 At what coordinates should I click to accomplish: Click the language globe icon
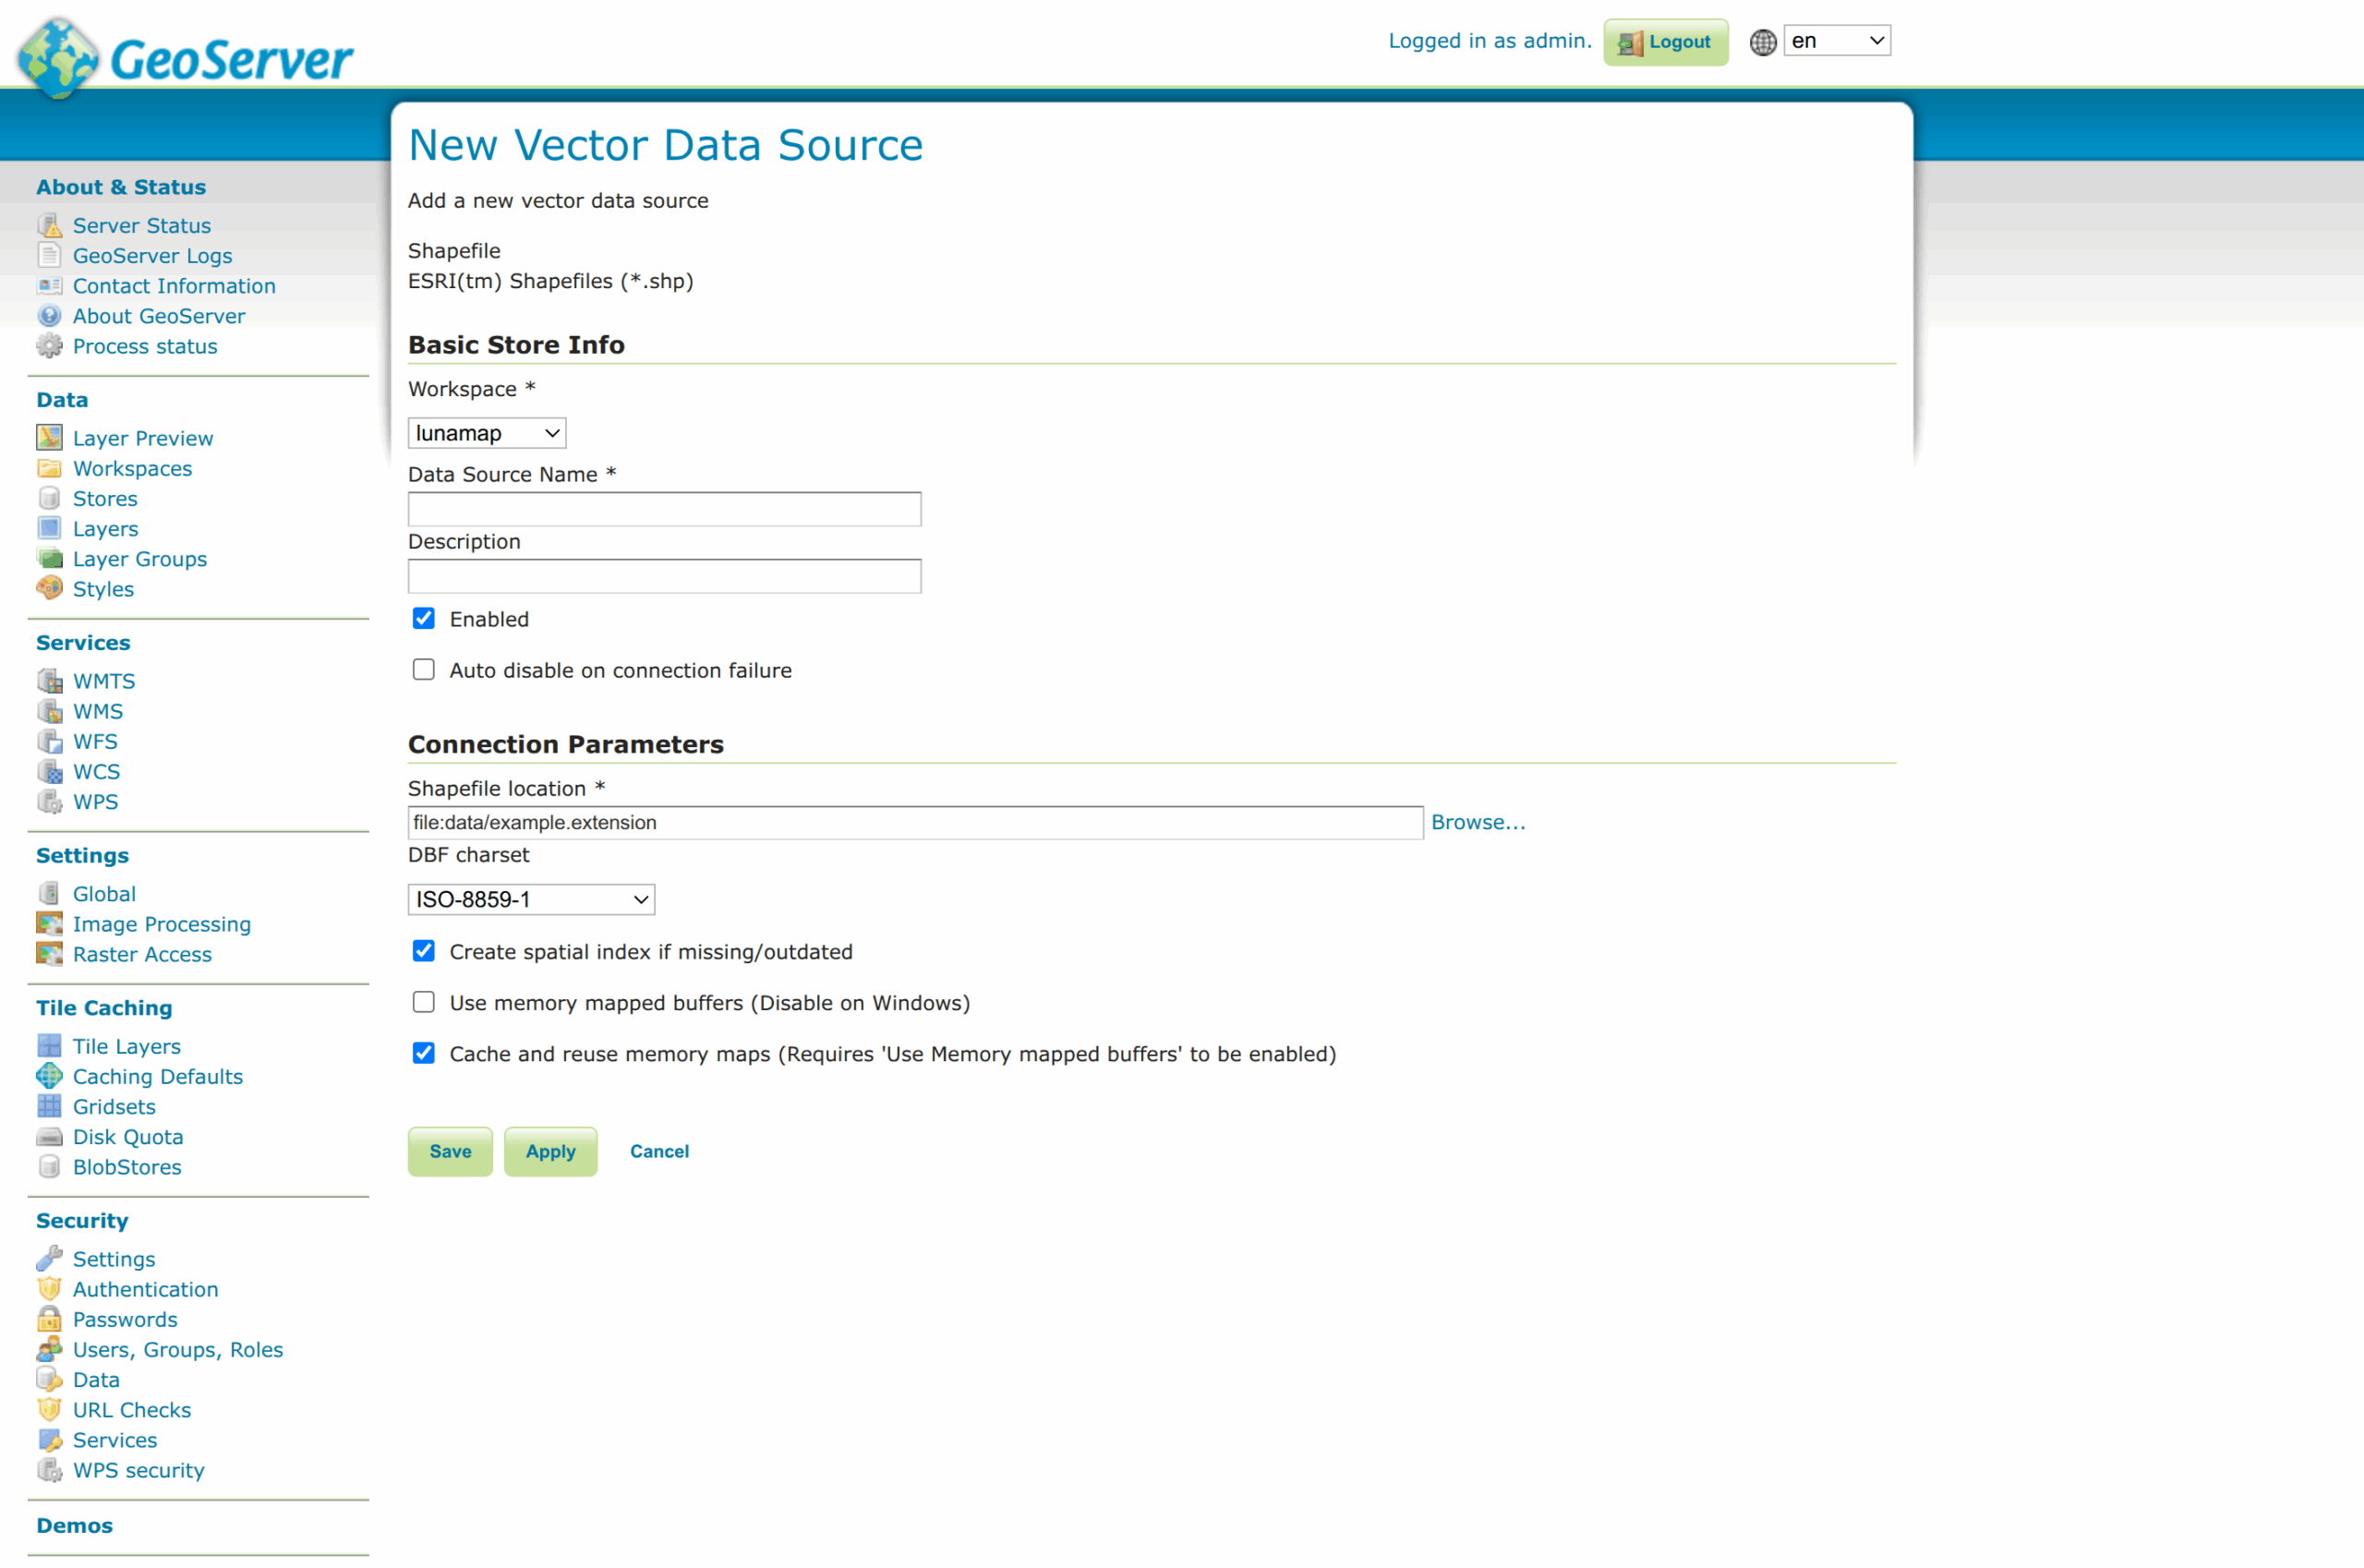pyautogui.click(x=1763, y=42)
